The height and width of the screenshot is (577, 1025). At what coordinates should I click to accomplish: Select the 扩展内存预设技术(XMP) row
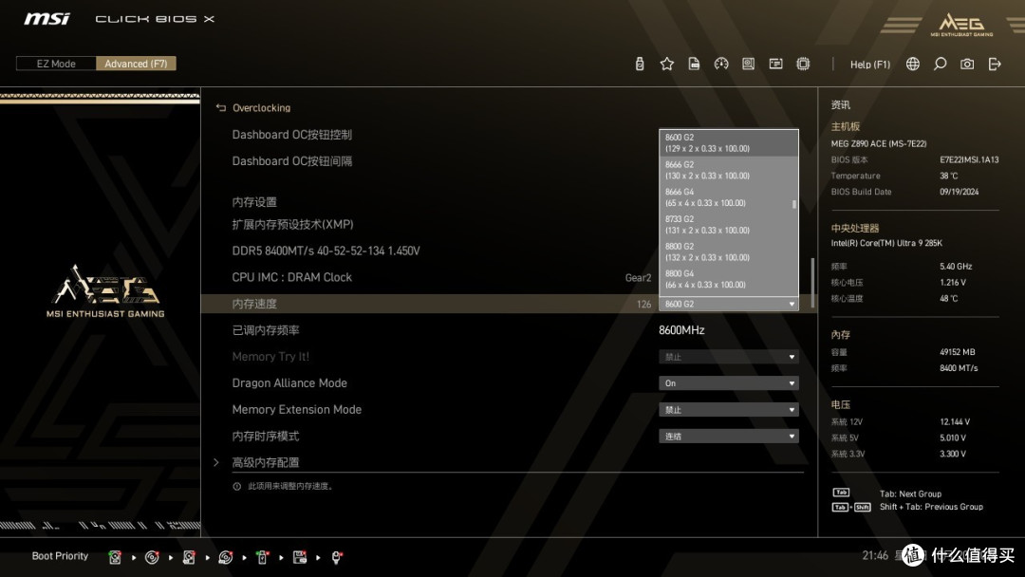click(509, 224)
